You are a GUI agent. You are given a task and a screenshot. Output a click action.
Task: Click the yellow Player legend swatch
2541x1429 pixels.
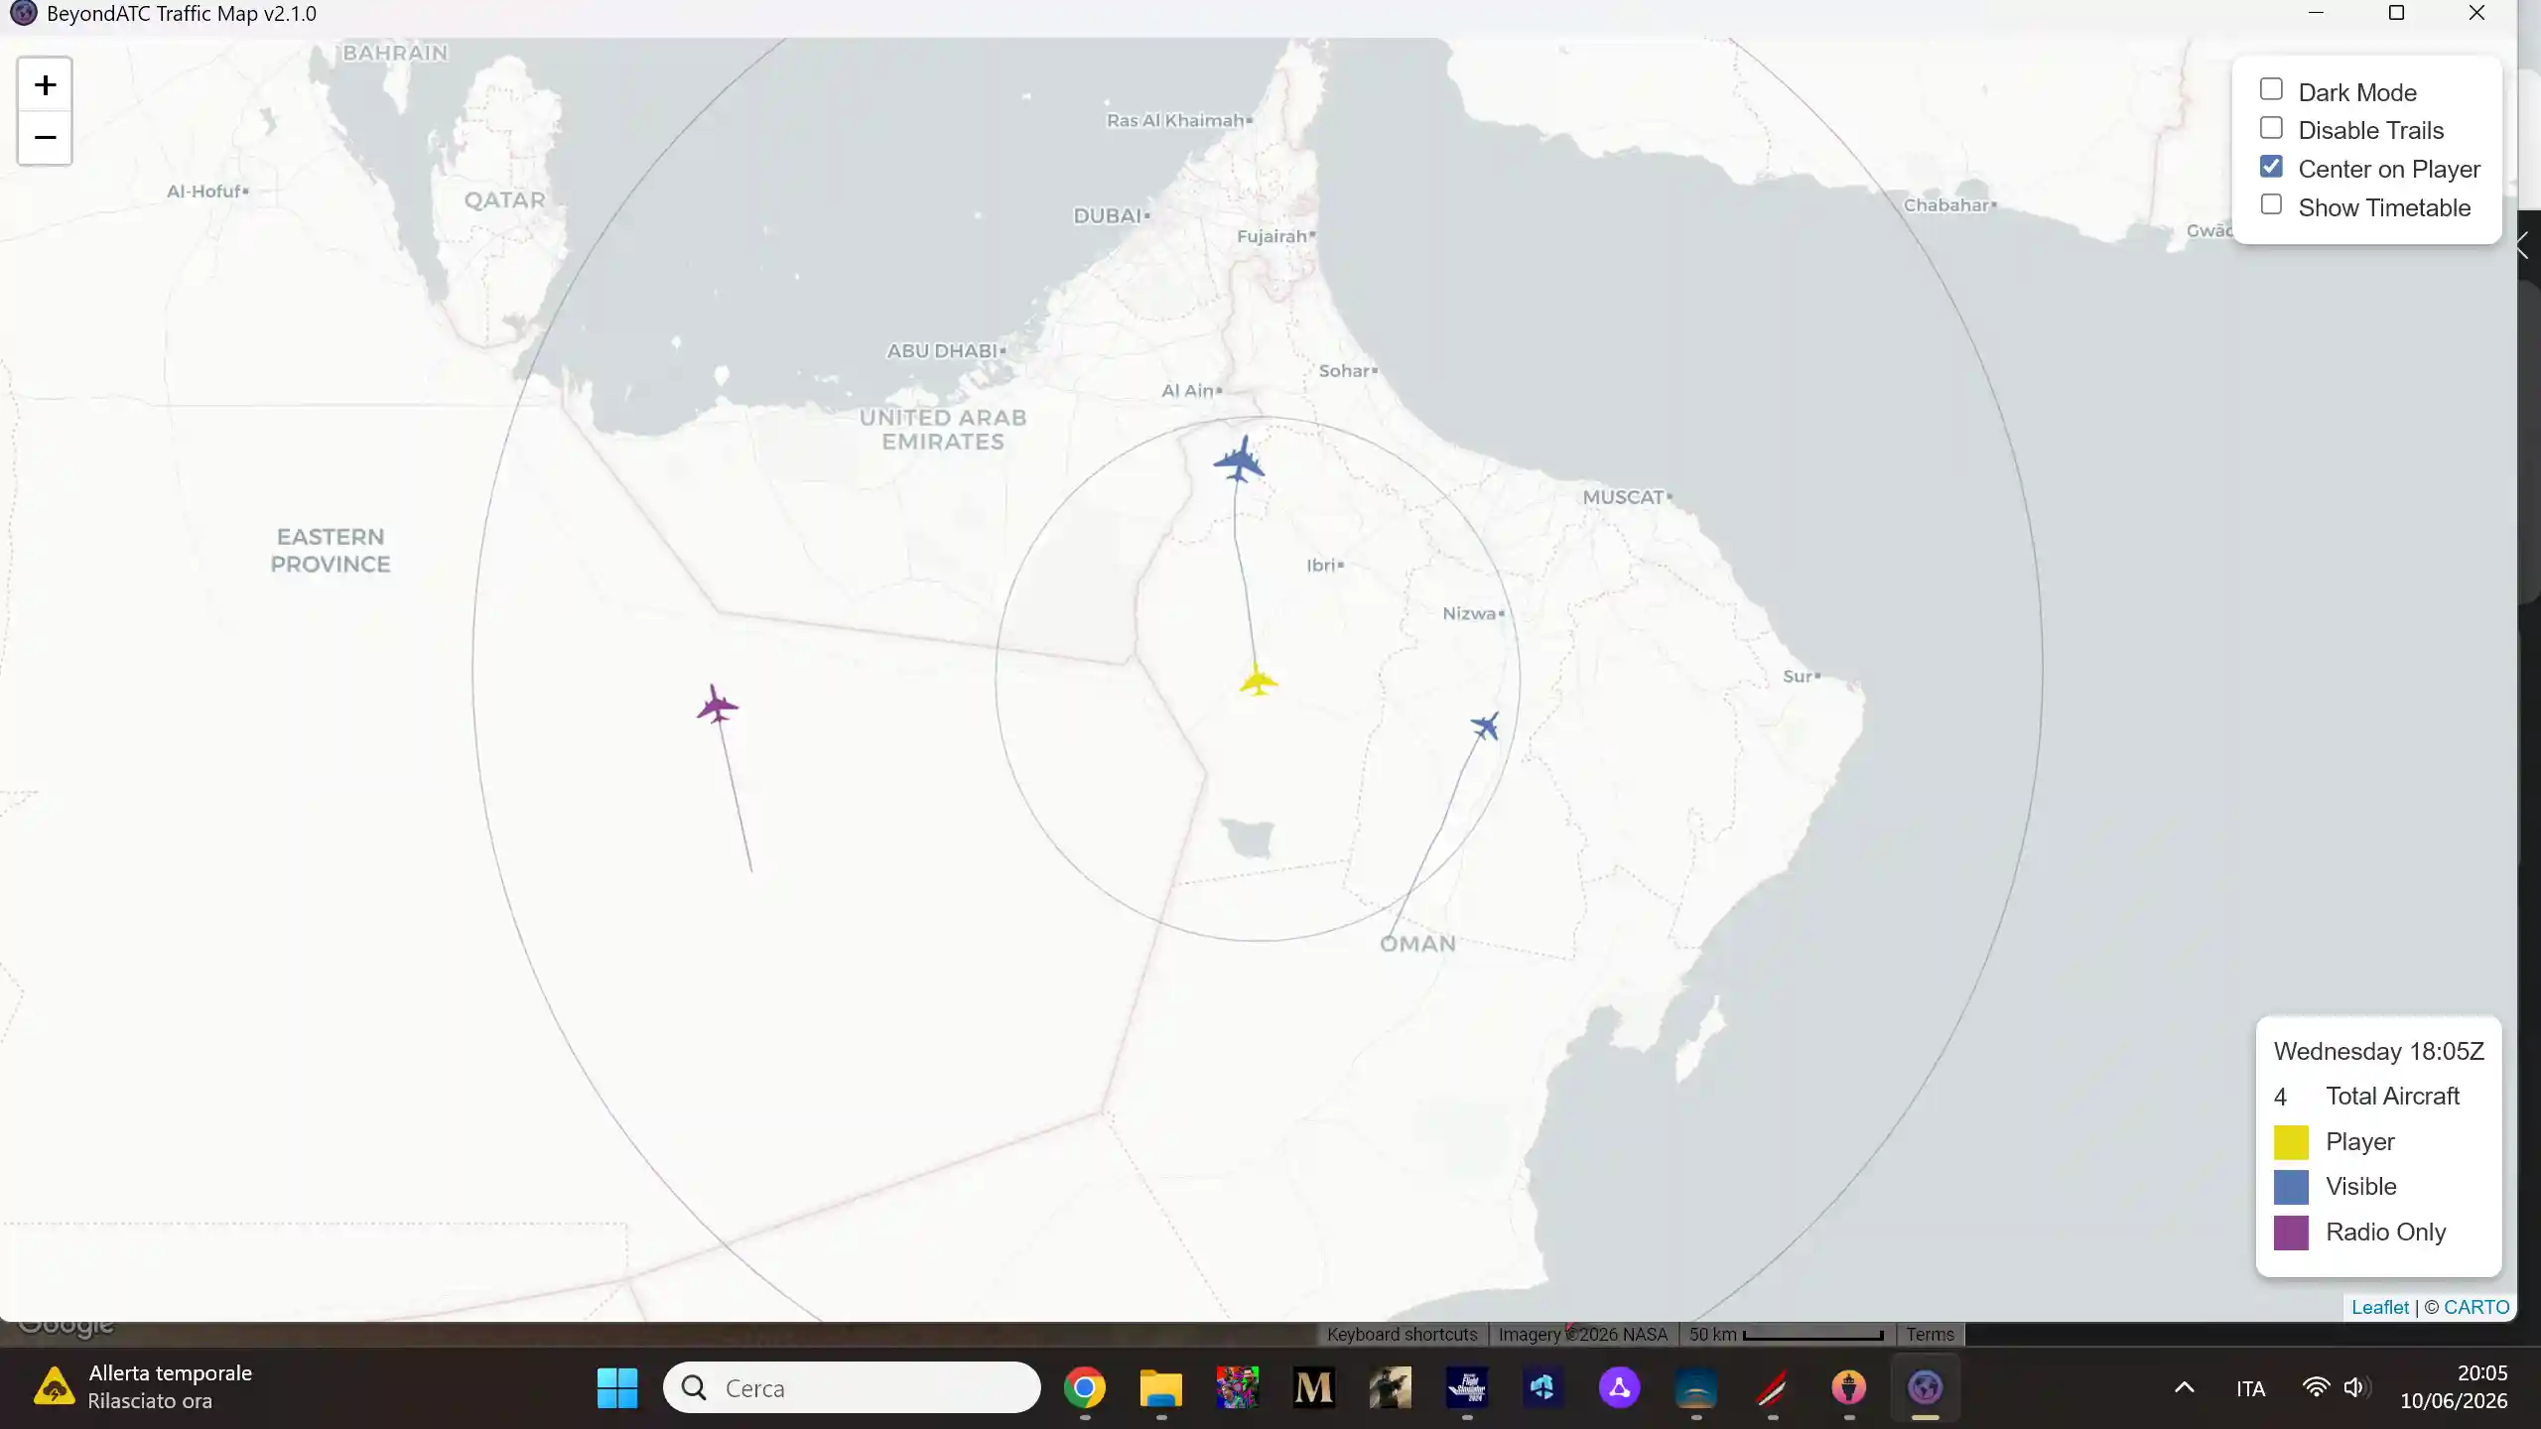point(2291,1142)
